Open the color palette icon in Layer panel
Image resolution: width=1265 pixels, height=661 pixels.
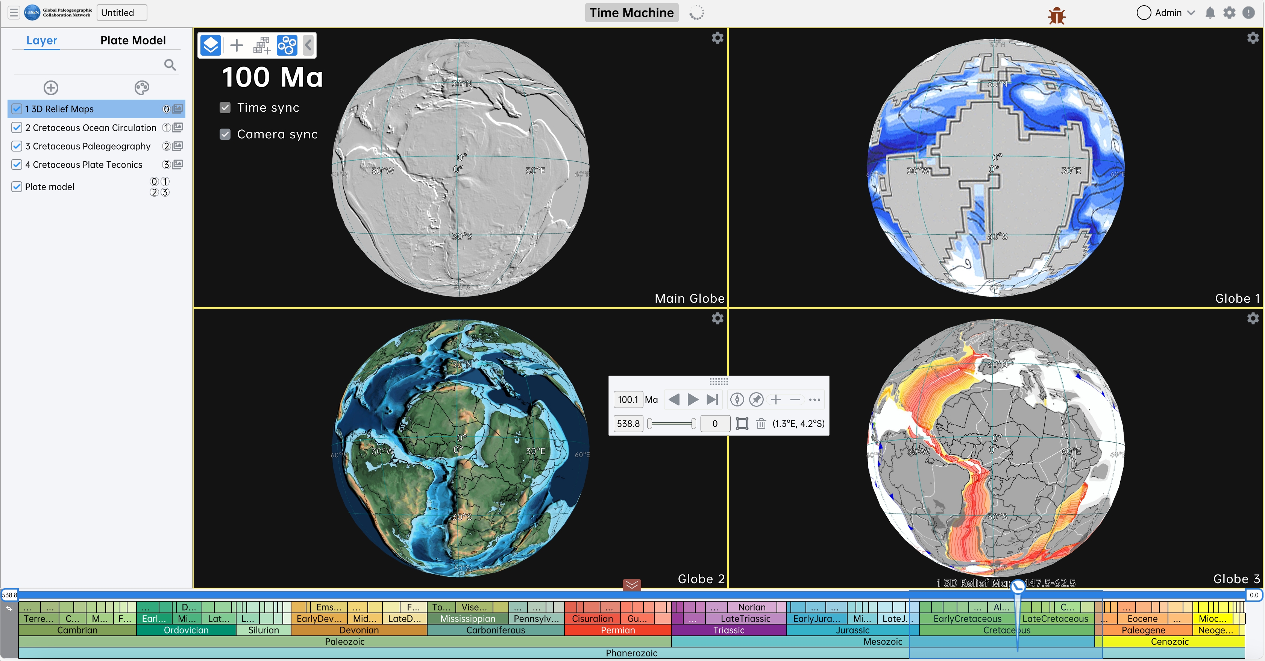point(141,88)
